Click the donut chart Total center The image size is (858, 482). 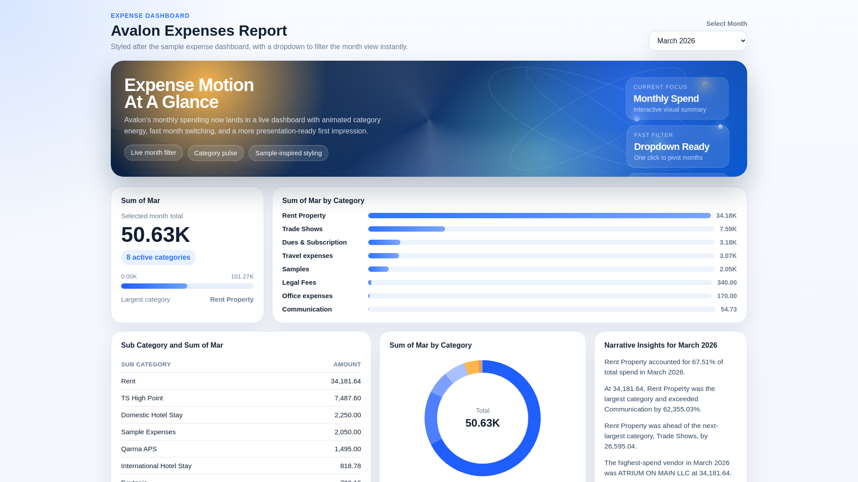tap(482, 418)
